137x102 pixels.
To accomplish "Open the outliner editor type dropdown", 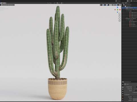I will tap(123, 3).
